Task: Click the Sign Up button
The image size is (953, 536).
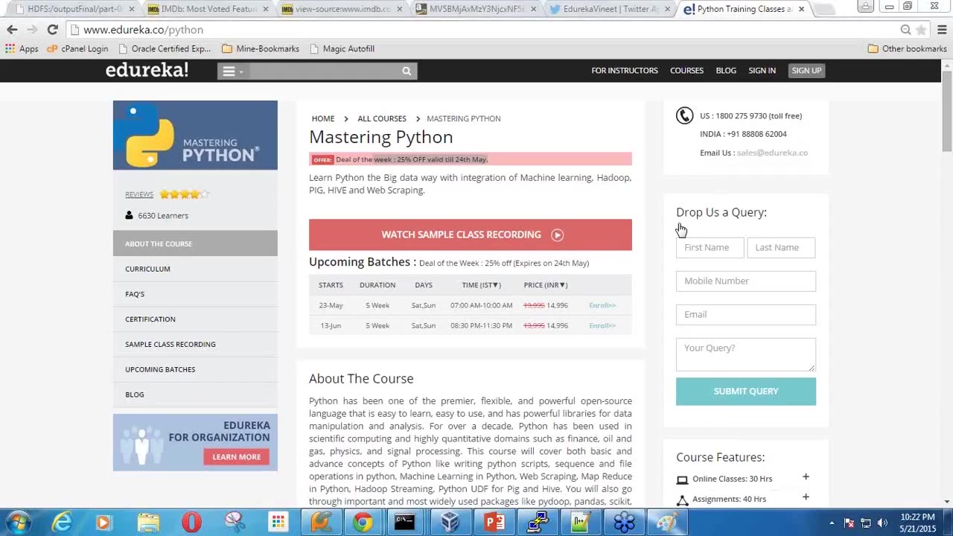Action: (x=806, y=71)
